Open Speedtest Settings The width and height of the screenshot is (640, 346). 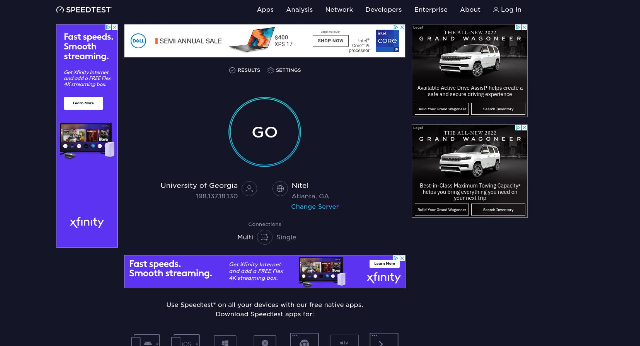(x=284, y=70)
